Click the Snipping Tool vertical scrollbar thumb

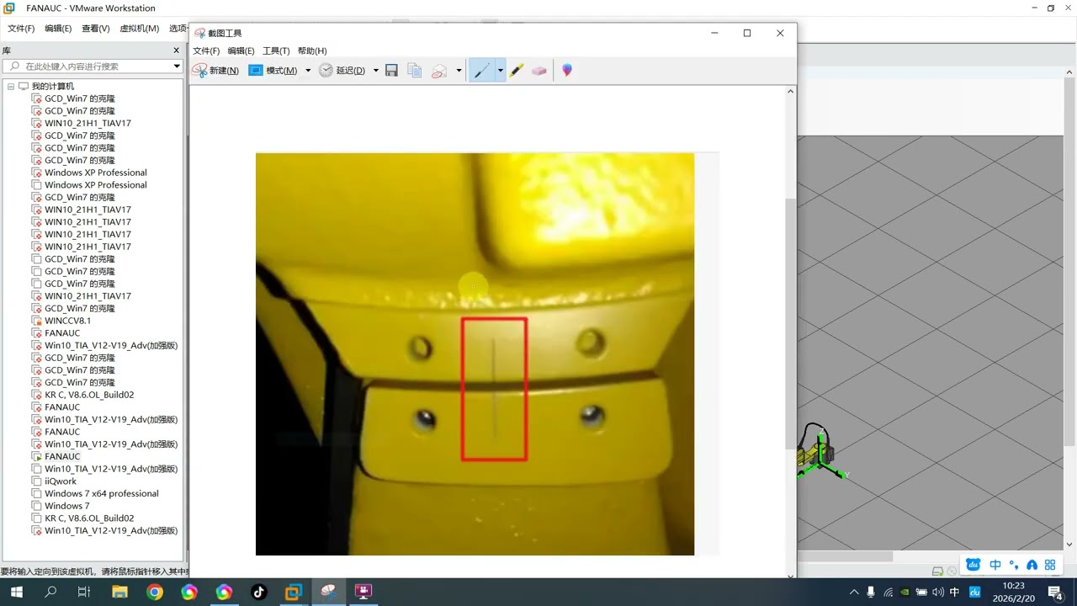pyautogui.click(x=790, y=324)
